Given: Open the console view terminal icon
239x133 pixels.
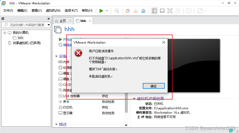Looking at the screenshot, I should click(189, 11).
